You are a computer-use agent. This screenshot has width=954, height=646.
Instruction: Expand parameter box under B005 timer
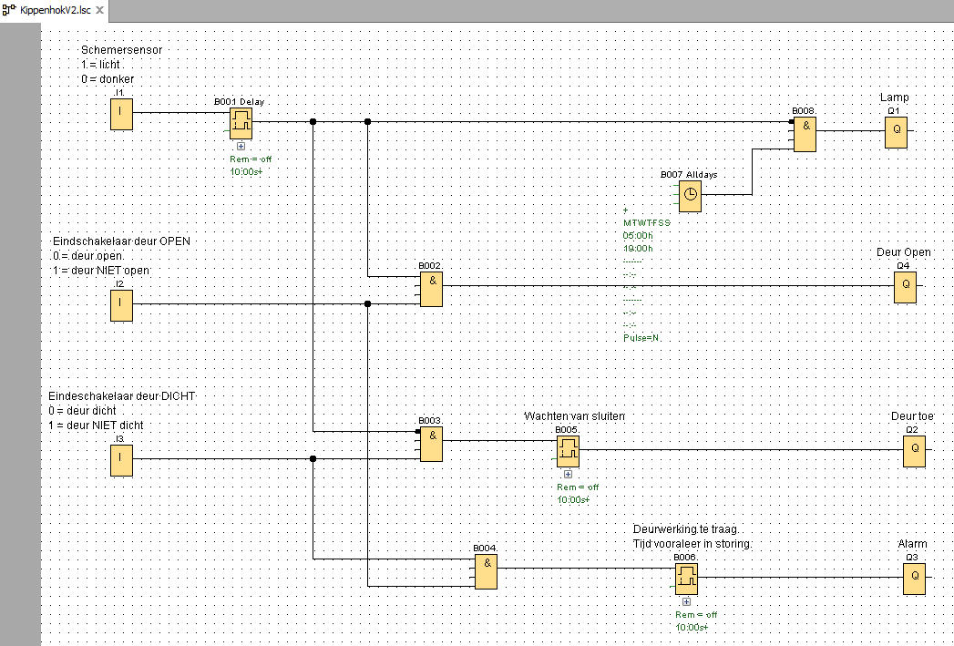point(569,474)
